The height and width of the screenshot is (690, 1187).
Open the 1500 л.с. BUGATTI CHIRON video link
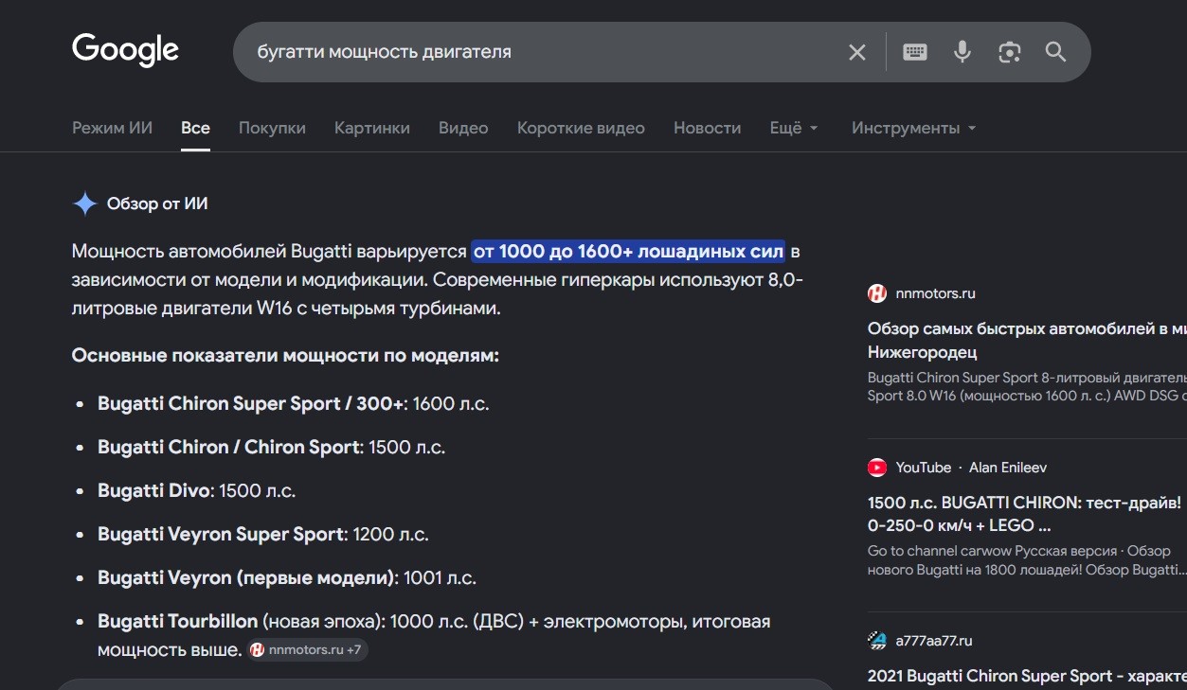point(1027,514)
